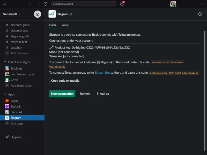Open Help with notification badge
207x155 pixels.
[x=122, y=4]
